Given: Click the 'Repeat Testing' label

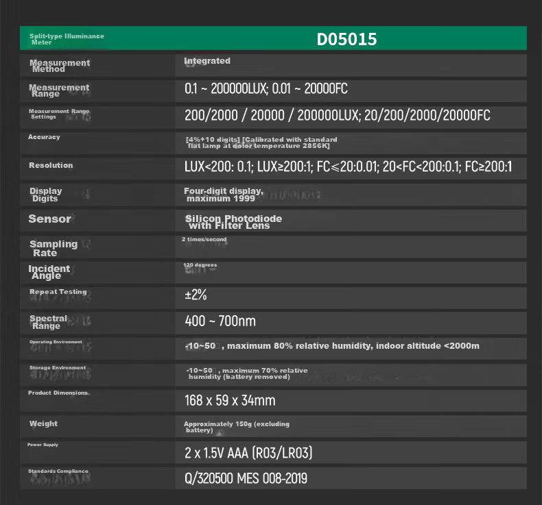Looking at the screenshot, I should (x=58, y=292).
